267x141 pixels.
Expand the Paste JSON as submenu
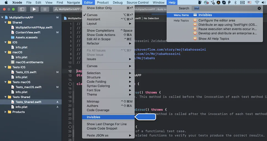[108, 135]
